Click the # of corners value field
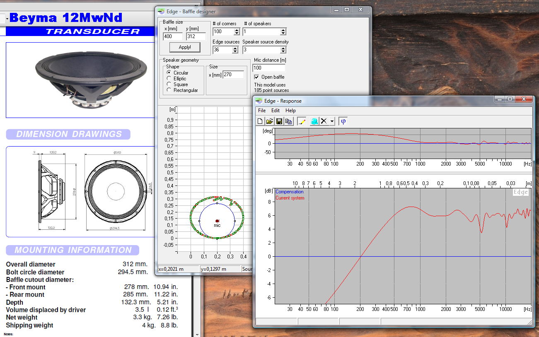The width and height of the screenshot is (539, 337). pos(223,31)
